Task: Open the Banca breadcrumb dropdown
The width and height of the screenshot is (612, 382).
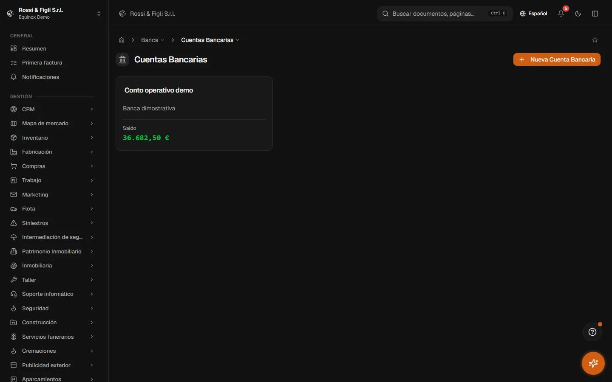Action: [153, 40]
